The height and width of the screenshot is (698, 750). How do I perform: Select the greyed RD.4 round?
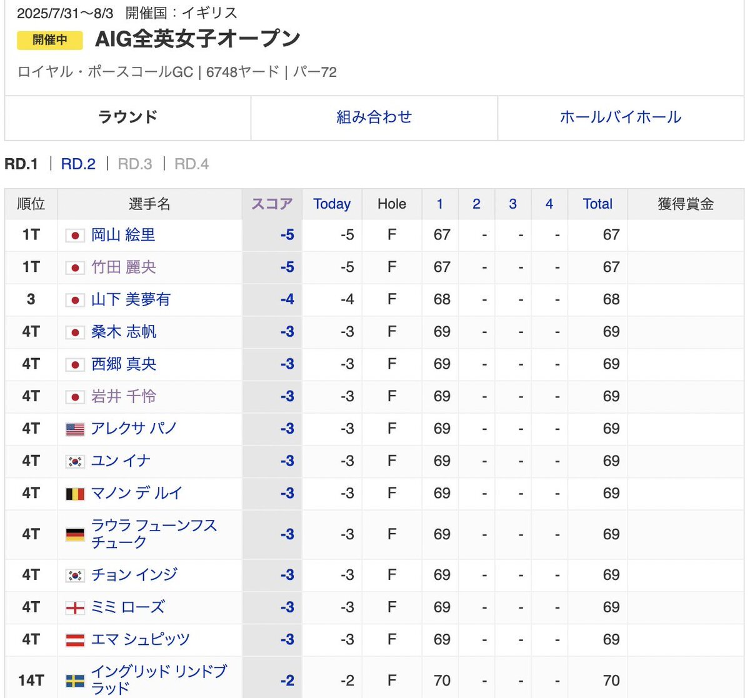tap(191, 164)
